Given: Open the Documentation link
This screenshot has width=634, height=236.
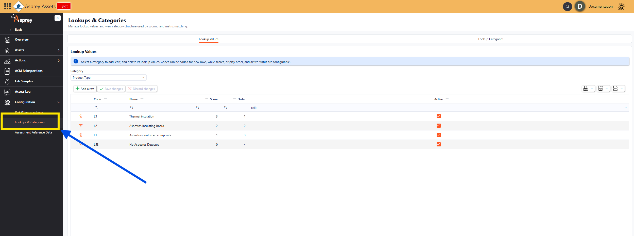Looking at the screenshot, I should 600,7.
